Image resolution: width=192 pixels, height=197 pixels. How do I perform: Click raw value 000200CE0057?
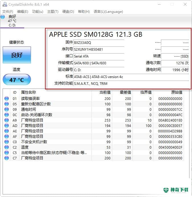[x=170, y=126]
